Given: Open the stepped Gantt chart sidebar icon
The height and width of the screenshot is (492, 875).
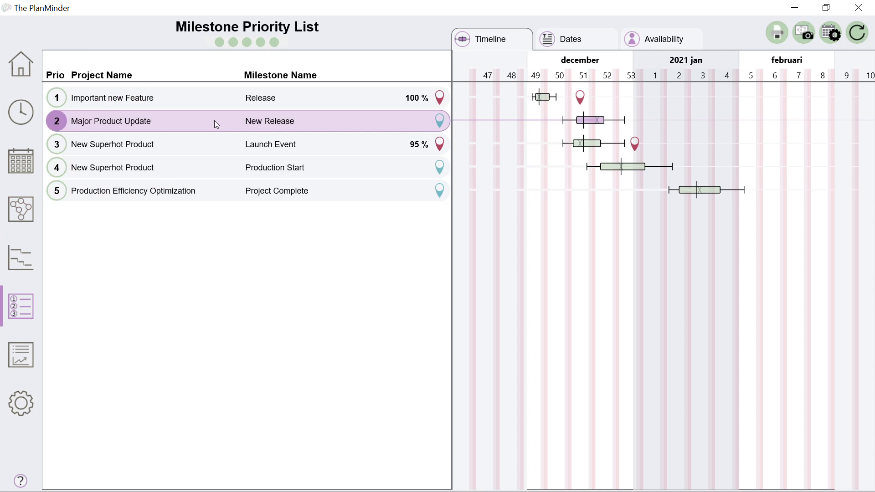Looking at the screenshot, I should [x=21, y=258].
